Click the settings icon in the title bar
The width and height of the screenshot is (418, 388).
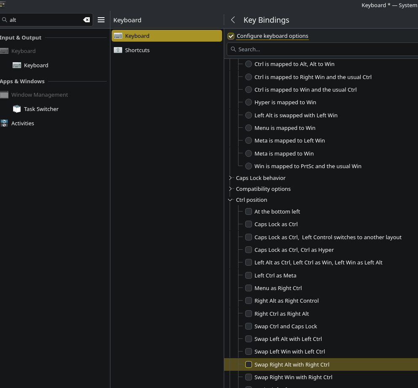(3, 5)
